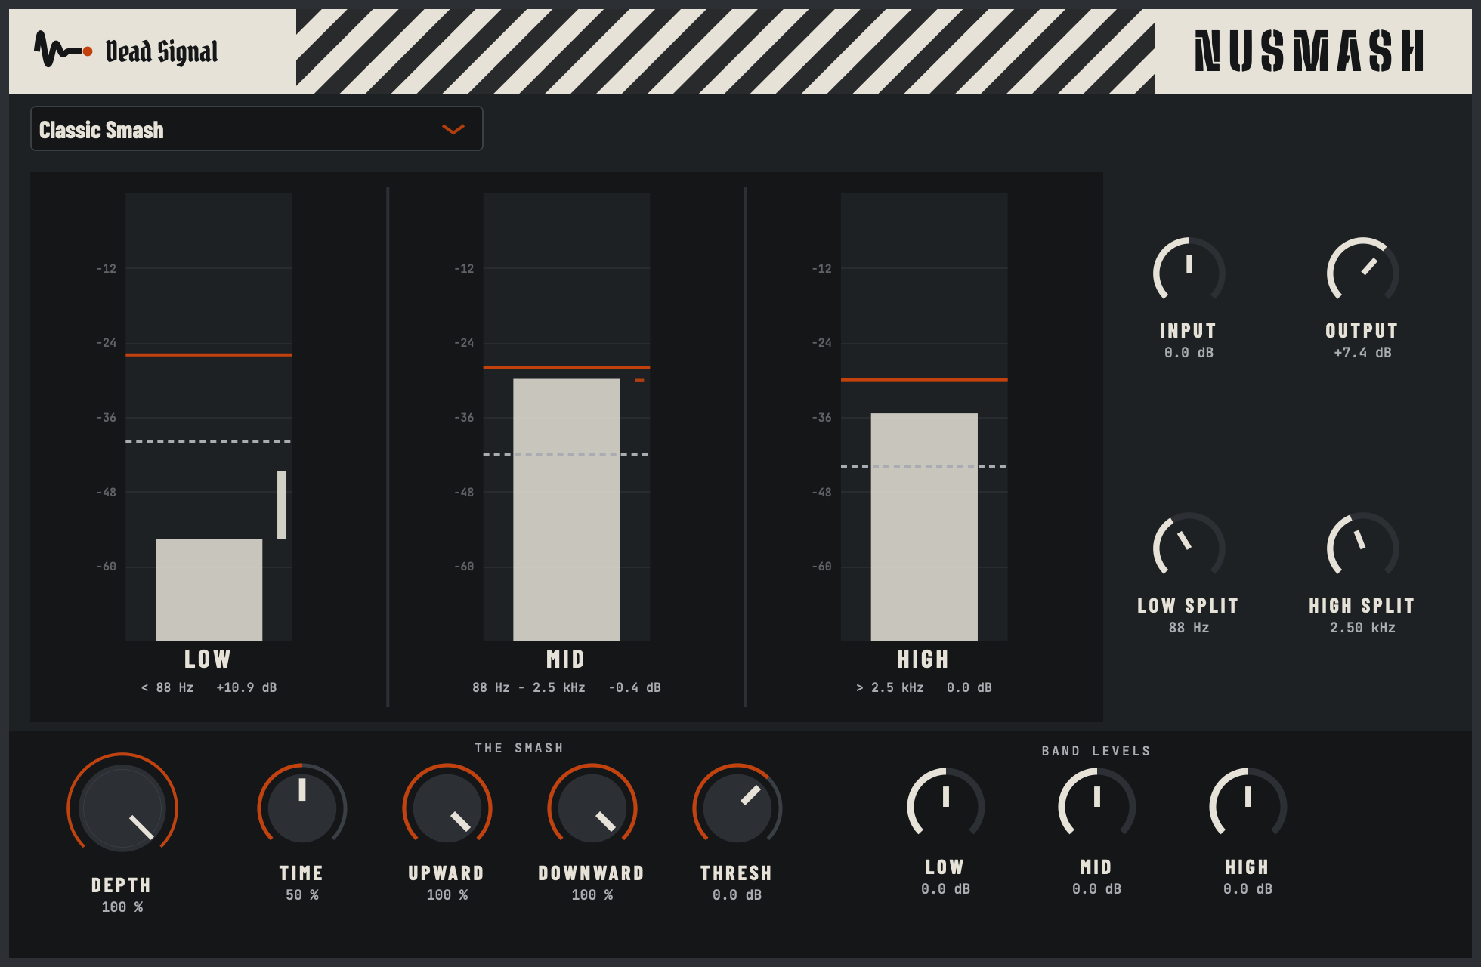Click the Dead Signal waveform logo
Viewport: 1481px width, 967px height.
pos(63,50)
